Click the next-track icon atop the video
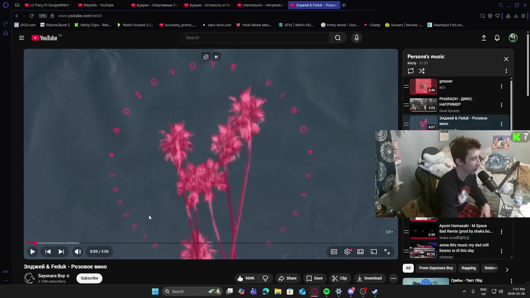The width and height of the screenshot is (530, 298). pos(216,57)
